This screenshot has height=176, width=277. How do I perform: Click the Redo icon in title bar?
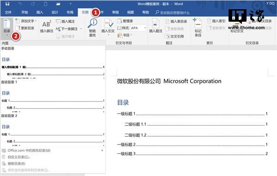click(x=33, y=4)
